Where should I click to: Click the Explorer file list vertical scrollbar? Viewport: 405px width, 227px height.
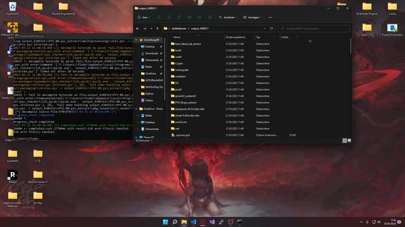pyautogui.click(x=351, y=46)
